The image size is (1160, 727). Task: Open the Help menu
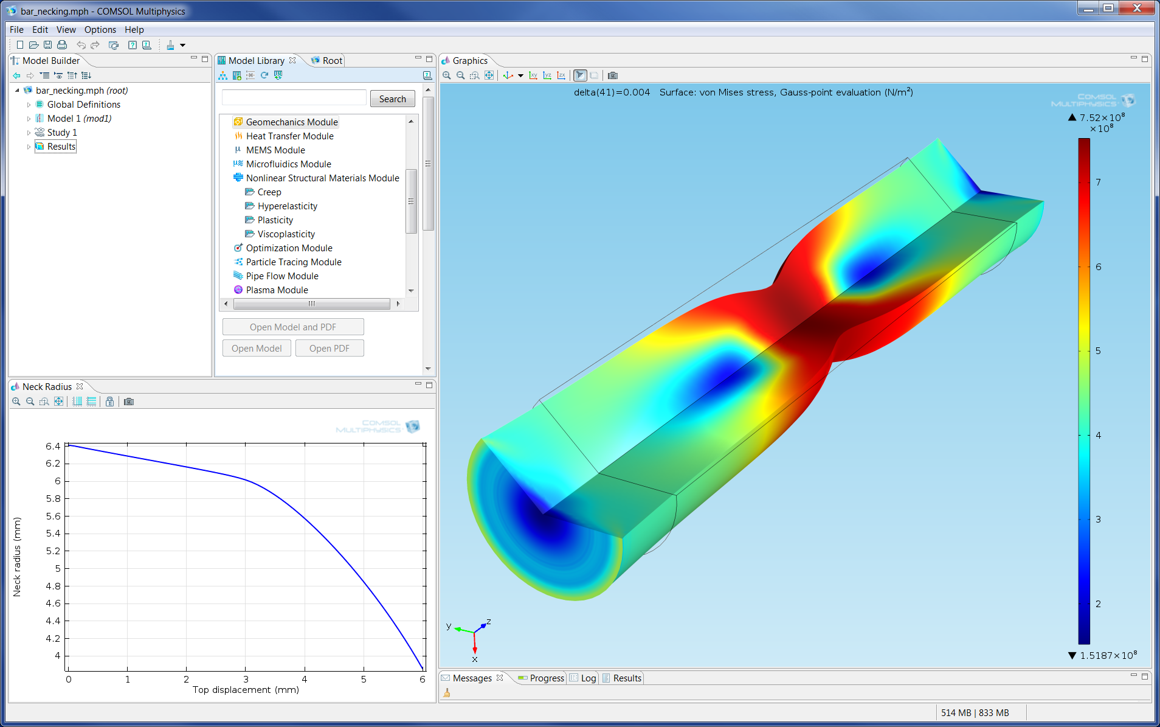pyautogui.click(x=134, y=29)
